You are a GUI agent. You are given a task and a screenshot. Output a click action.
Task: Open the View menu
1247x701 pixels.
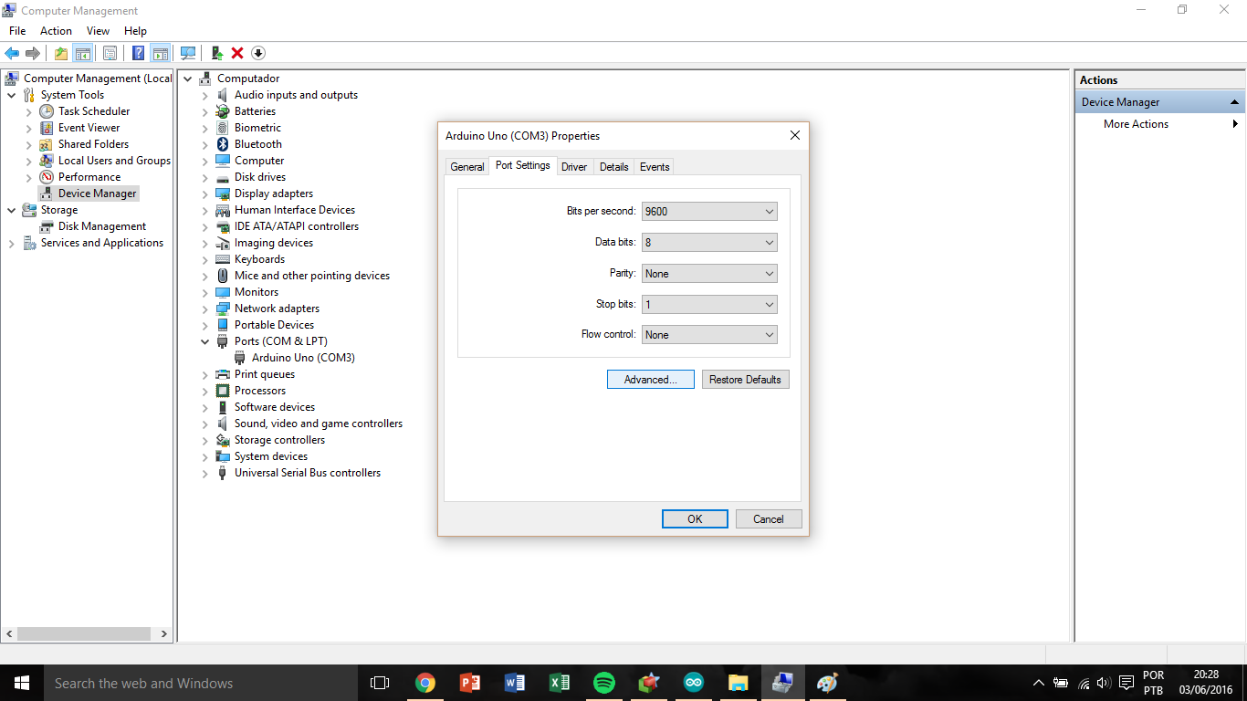(98, 31)
